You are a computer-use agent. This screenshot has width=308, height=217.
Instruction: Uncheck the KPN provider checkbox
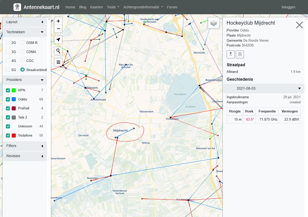pyautogui.click(x=8, y=90)
